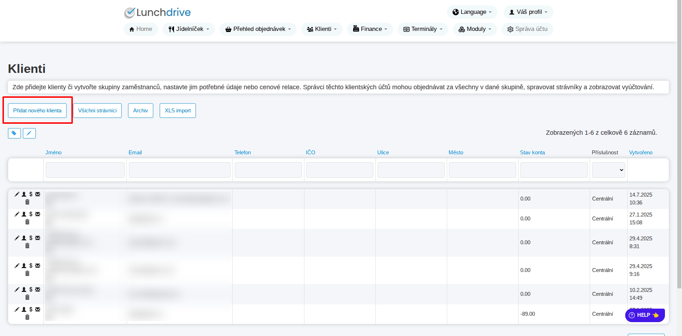682x336 pixels.
Task: Delete the client created 14.7.2025 10:36
Action: pyautogui.click(x=27, y=202)
